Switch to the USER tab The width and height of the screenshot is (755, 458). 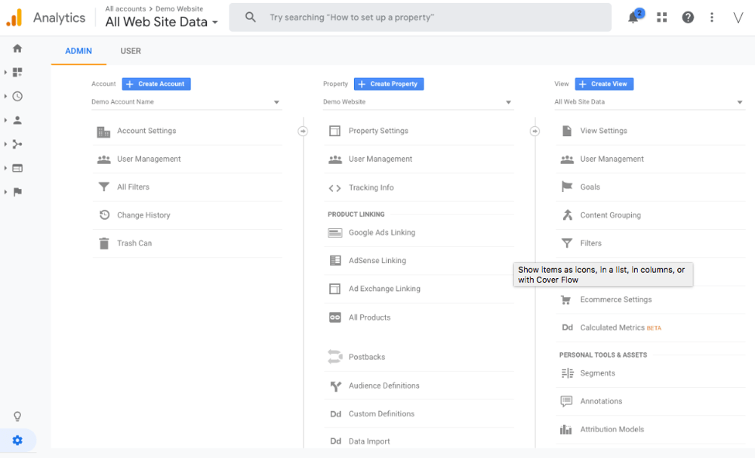coord(131,51)
